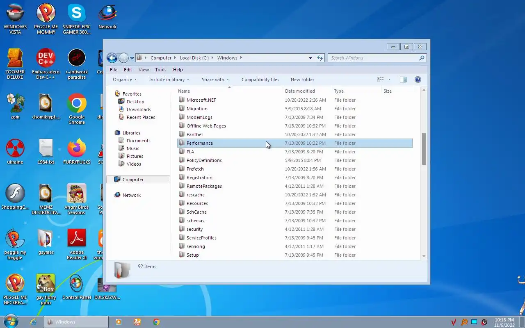Click the taskbar media player icon

[119, 322]
